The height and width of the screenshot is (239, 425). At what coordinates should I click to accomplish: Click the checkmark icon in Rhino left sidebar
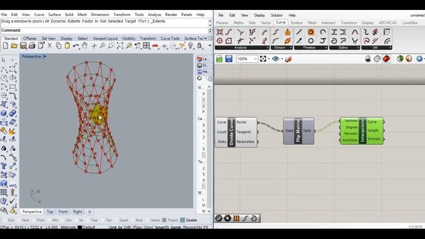point(13,201)
